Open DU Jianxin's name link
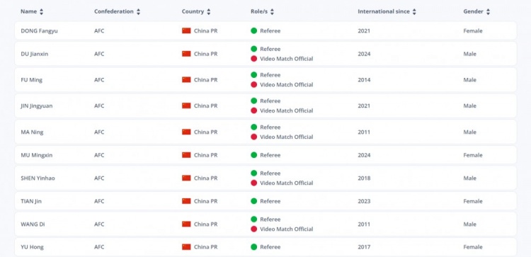Screen dimensions: 531x257 (x=35, y=54)
